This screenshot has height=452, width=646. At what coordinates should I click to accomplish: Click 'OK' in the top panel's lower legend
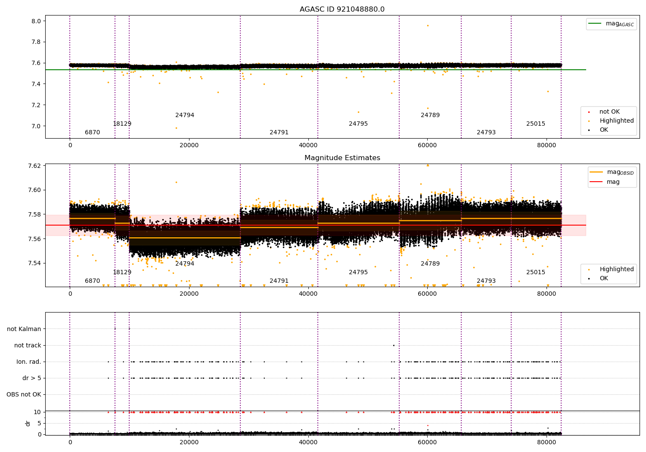point(603,130)
